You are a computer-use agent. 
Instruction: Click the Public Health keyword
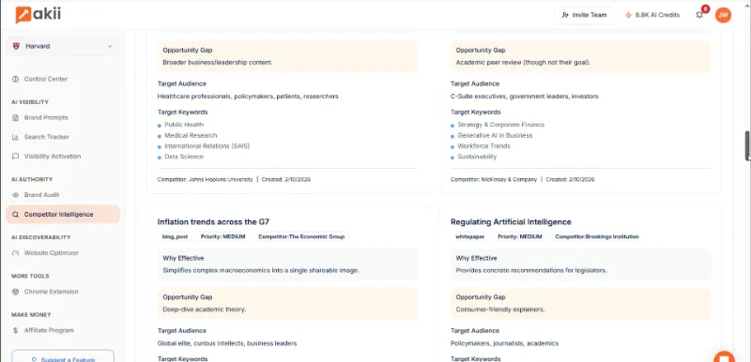click(x=184, y=125)
